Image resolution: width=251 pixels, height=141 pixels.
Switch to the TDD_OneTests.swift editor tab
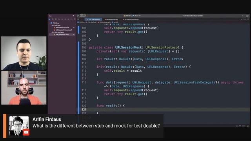(x=93, y=19)
